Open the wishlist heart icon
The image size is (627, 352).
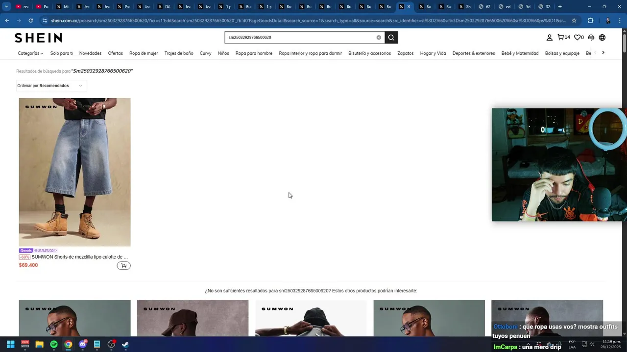[579, 37]
